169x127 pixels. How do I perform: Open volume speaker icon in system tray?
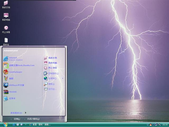click(159, 125)
